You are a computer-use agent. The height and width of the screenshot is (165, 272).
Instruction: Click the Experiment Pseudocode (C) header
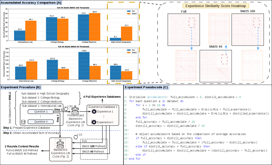click(146, 87)
